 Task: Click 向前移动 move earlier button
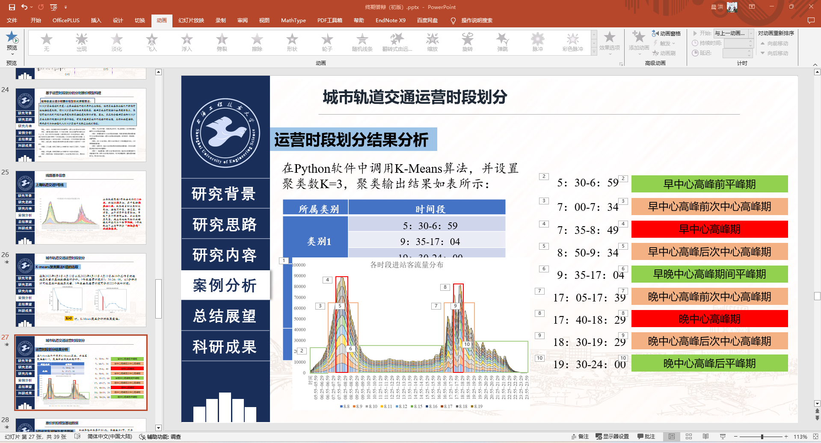(x=774, y=43)
